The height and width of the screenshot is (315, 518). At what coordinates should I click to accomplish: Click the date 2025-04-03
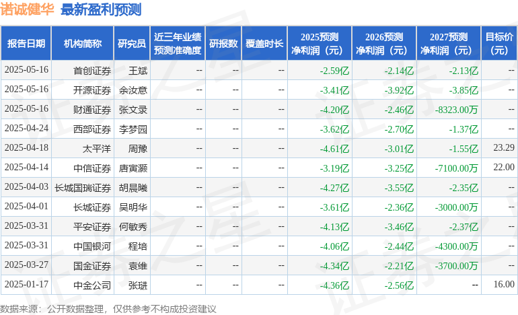tap(26, 186)
